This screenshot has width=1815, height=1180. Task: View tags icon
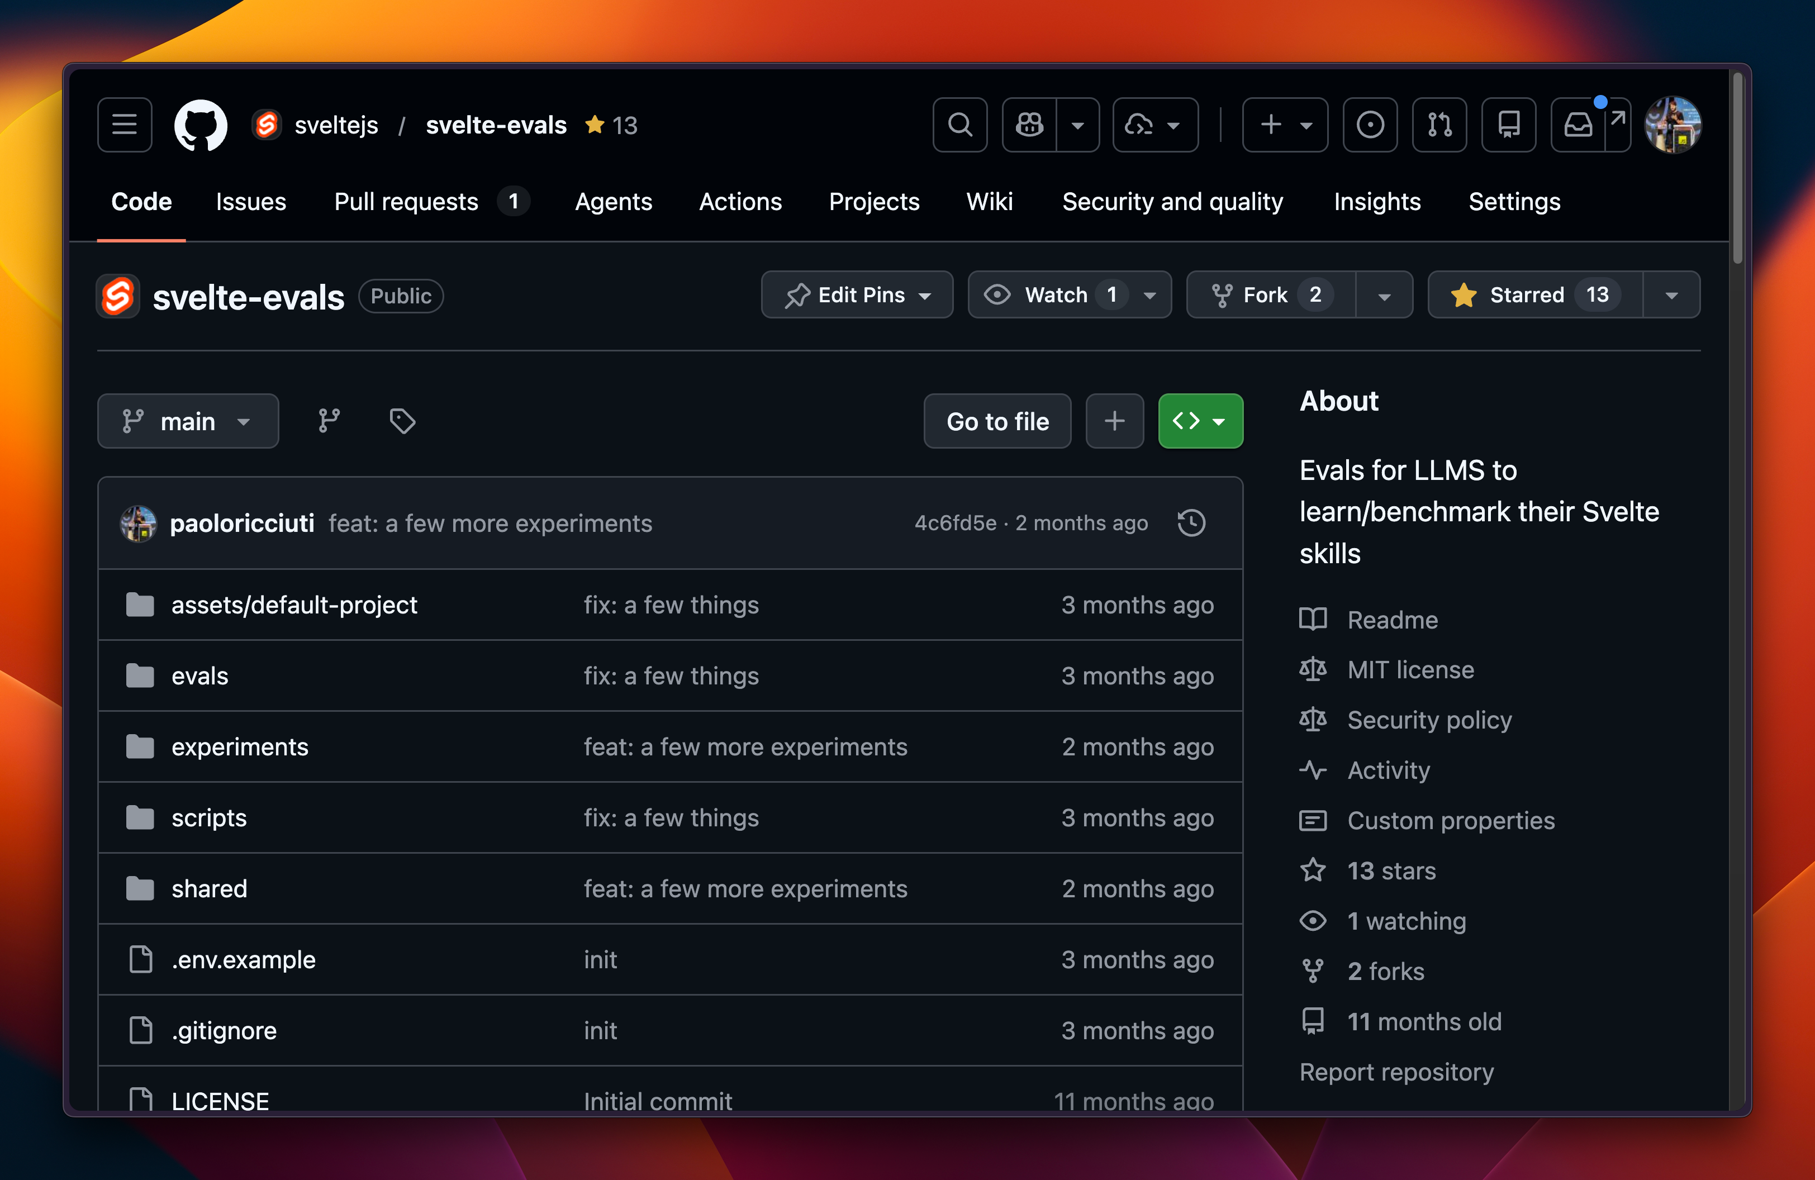point(402,421)
